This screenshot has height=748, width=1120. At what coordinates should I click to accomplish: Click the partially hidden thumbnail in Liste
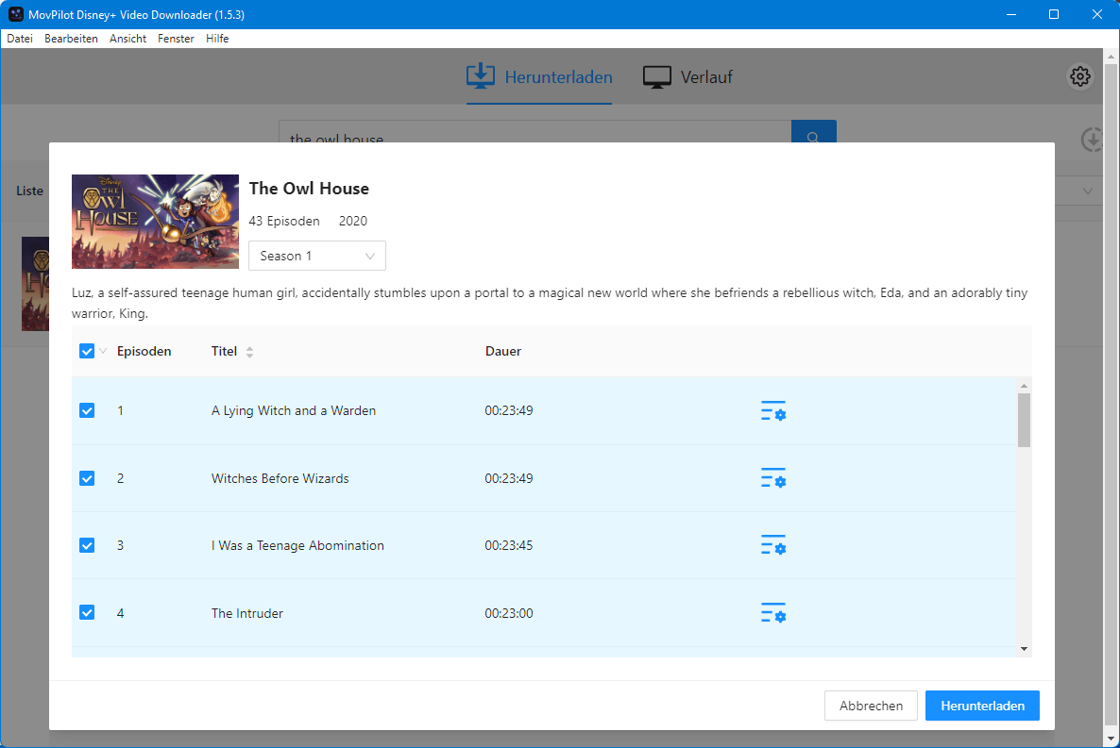(35, 284)
